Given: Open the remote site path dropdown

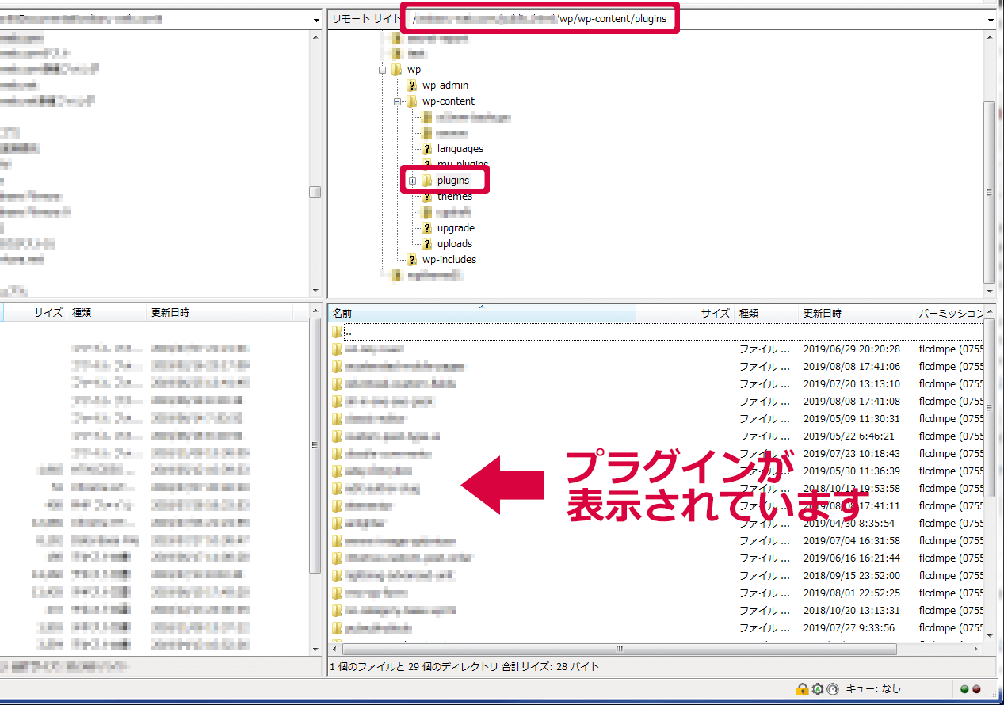Looking at the screenshot, I should click(991, 20).
